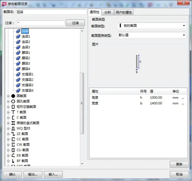Click the cube icon next to 连梁3

click(18, 47)
